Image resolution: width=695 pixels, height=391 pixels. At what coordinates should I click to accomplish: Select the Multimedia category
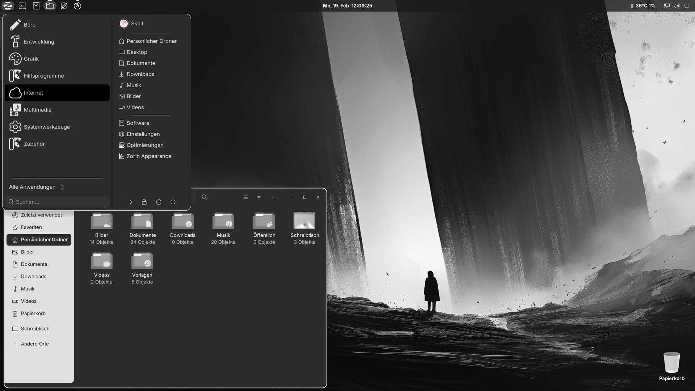point(38,110)
